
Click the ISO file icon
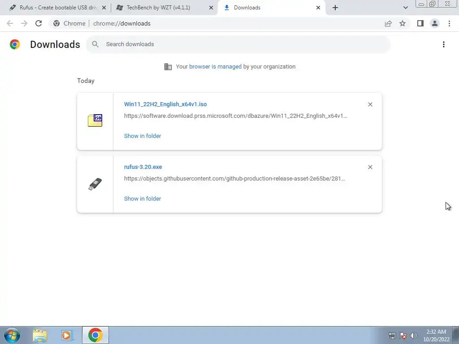[x=95, y=120]
